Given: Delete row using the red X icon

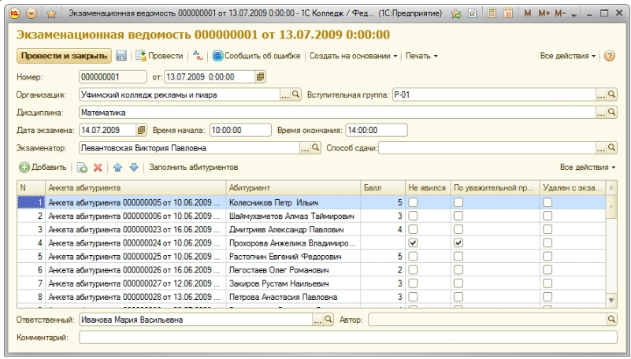Looking at the screenshot, I should (x=98, y=168).
